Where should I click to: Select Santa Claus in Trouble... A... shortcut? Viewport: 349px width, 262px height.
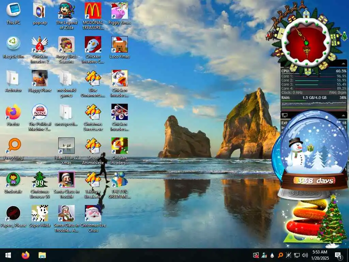coord(66,219)
